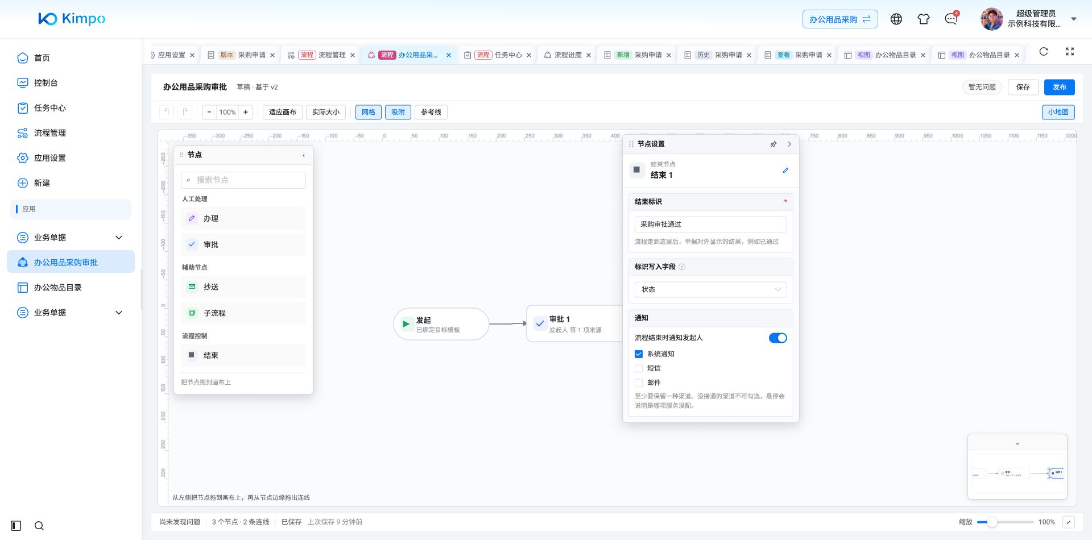The width and height of the screenshot is (1092, 540).
Task: Switch to the 流程管理 tab
Action: [x=321, y=55]
